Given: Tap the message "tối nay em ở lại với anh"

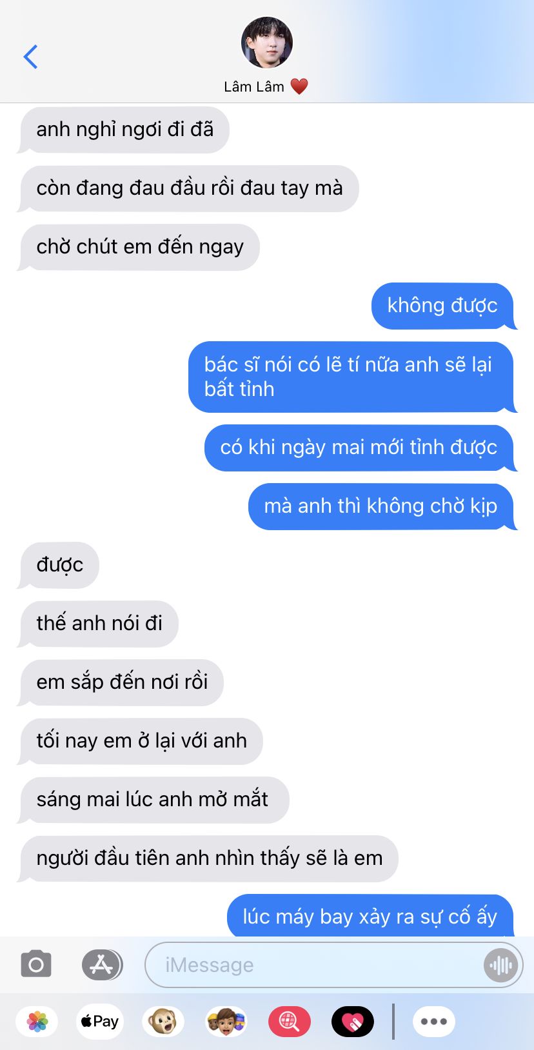Looking at the screenshot, I should (x=141, y=741).
